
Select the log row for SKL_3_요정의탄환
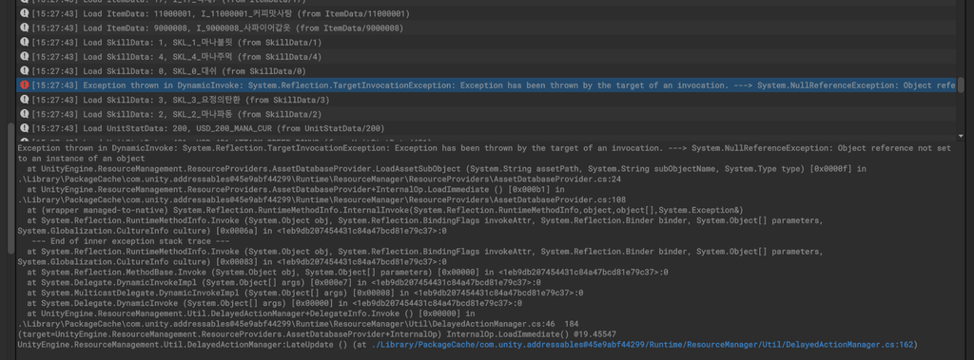(x=486, y=100)
